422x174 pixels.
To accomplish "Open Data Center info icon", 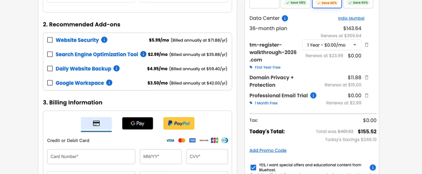I will click(285, 18).
